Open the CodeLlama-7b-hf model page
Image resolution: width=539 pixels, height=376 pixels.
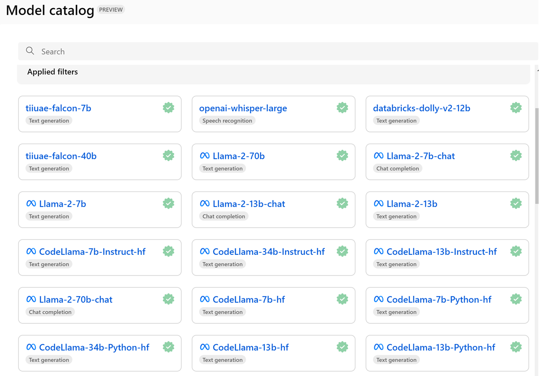(x=249, y=300)
